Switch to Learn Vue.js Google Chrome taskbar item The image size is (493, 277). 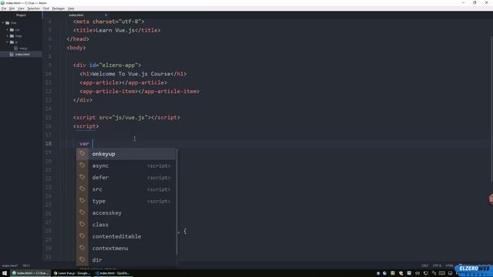tap(72, 273)
